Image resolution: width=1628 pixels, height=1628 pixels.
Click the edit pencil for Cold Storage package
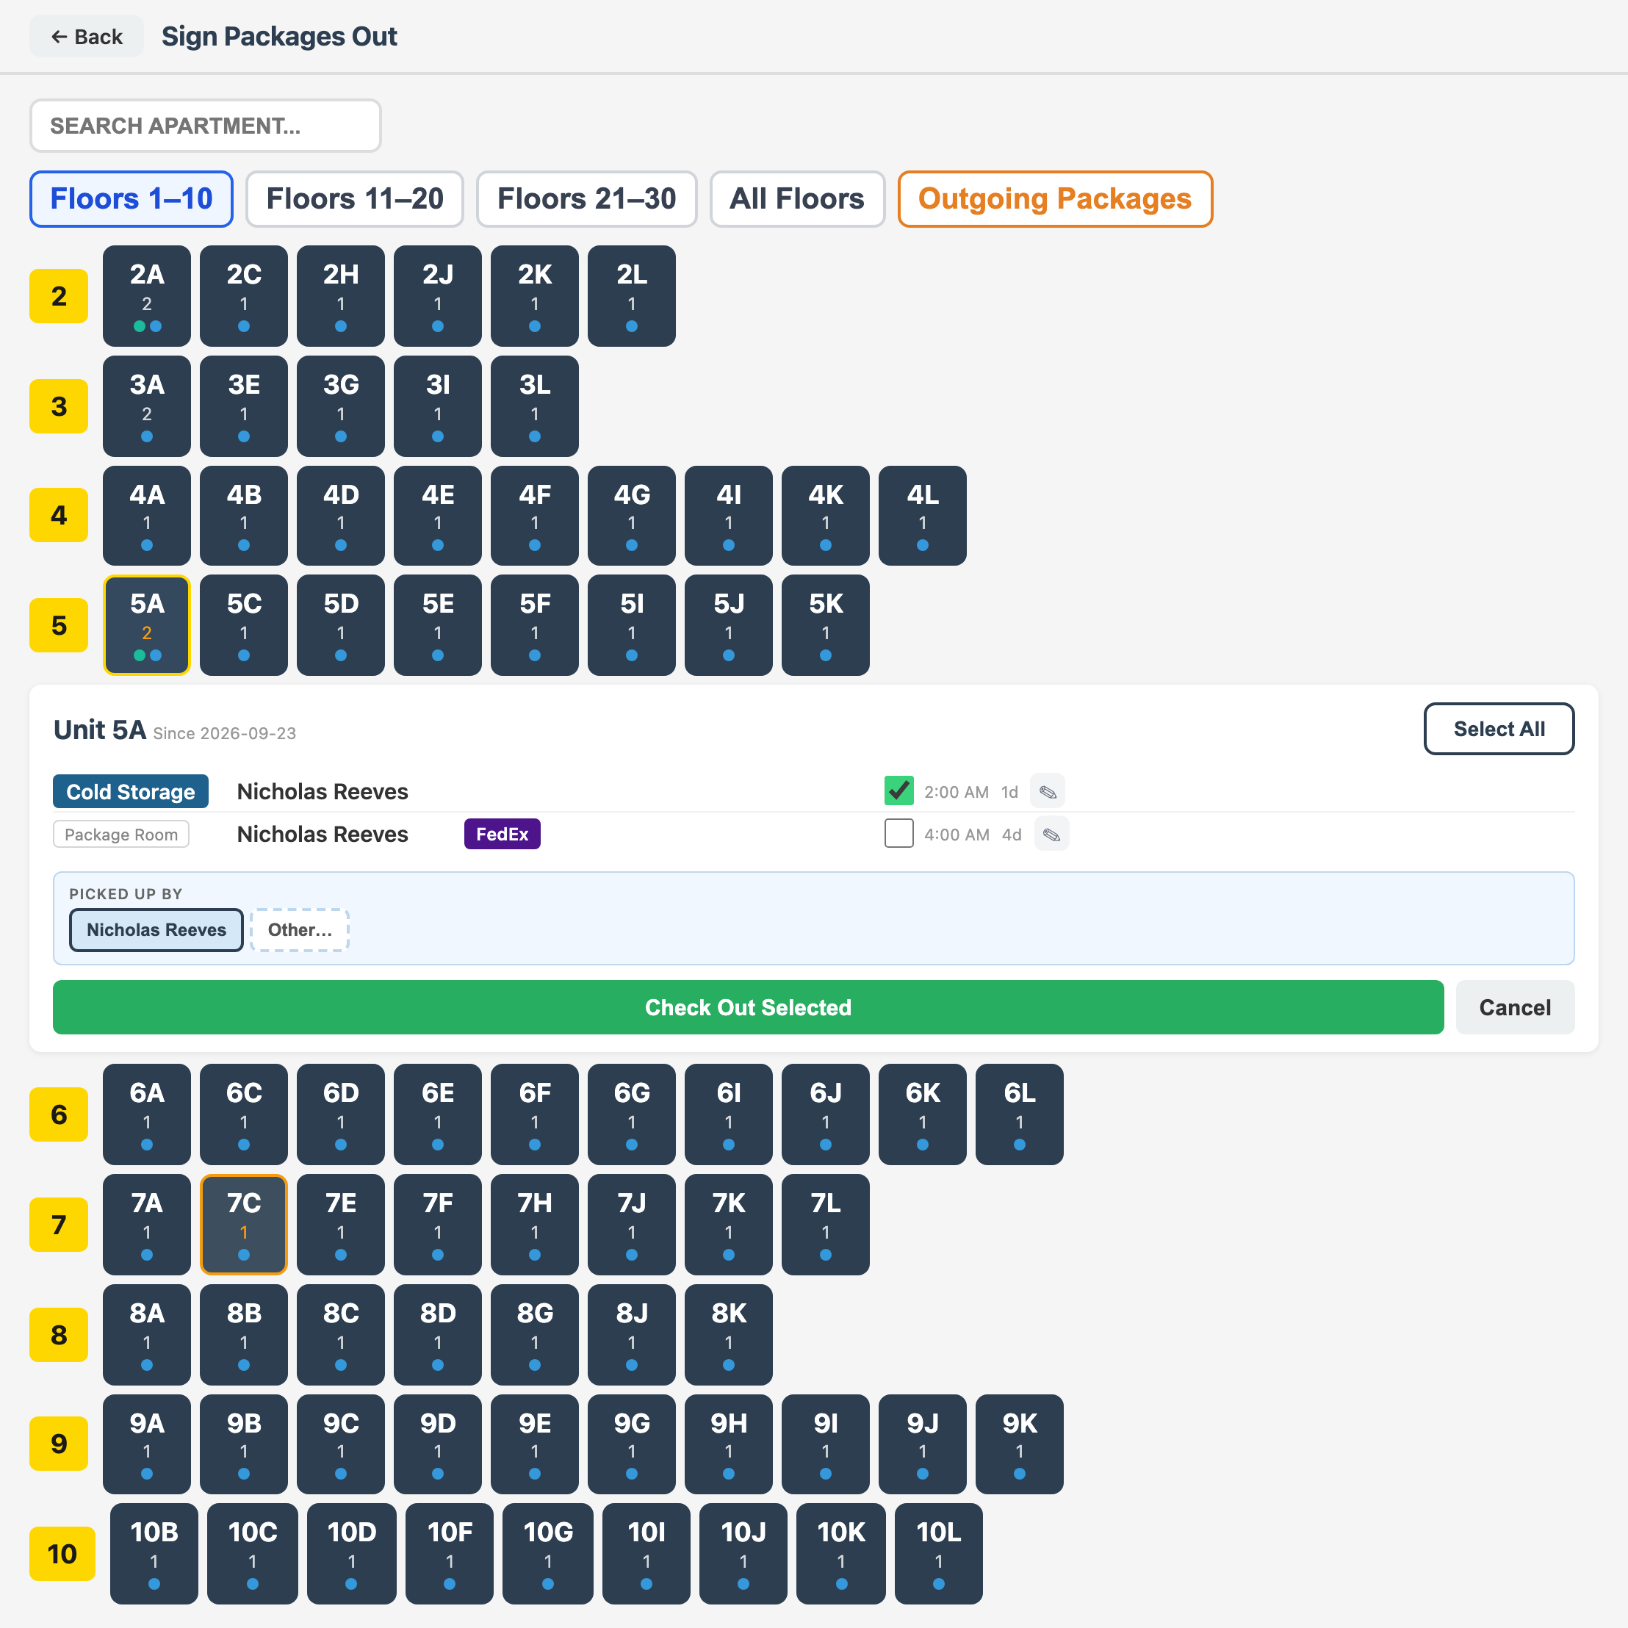1048,791
